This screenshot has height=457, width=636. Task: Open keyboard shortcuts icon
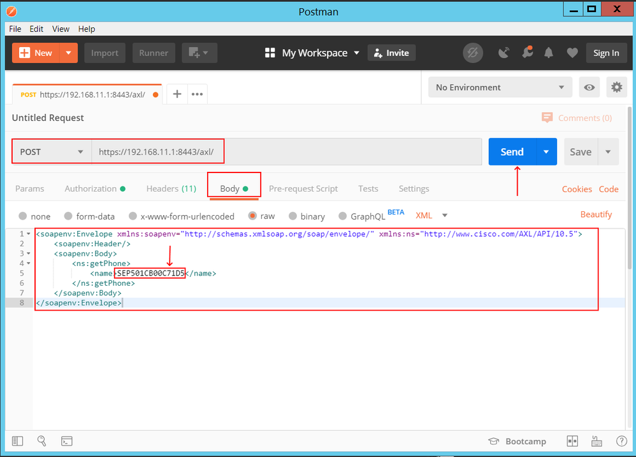596,441
